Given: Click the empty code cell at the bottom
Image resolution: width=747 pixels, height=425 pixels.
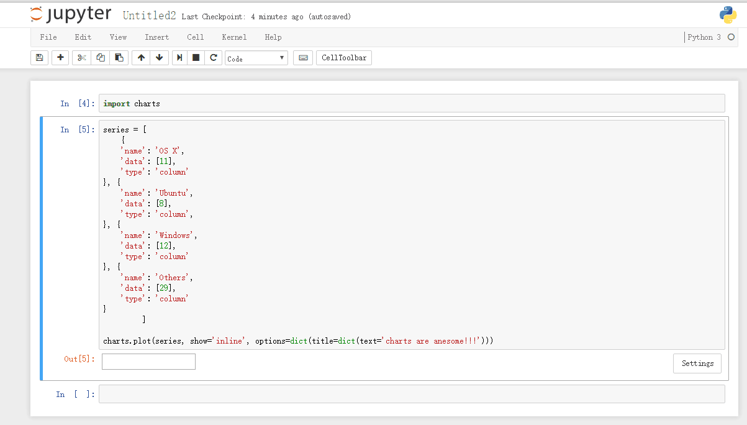Looking at the screenshot, I should coord(411,394).
